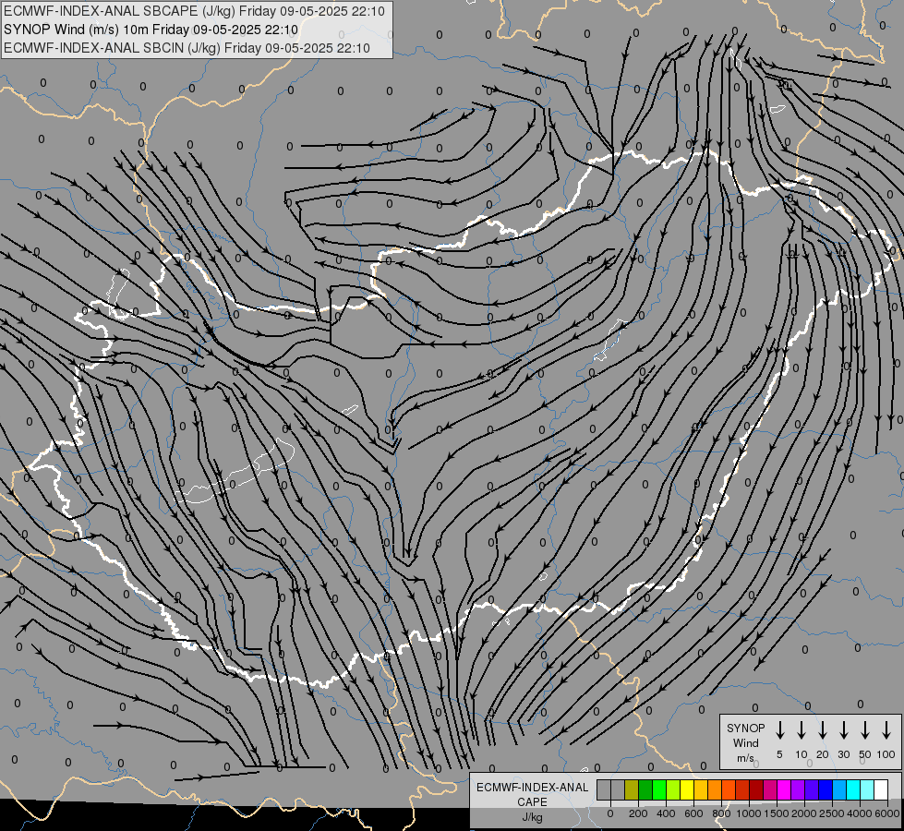Click the wind arrow above the 50 label
This screenshot has width=904, height=831.
point(865,729)
